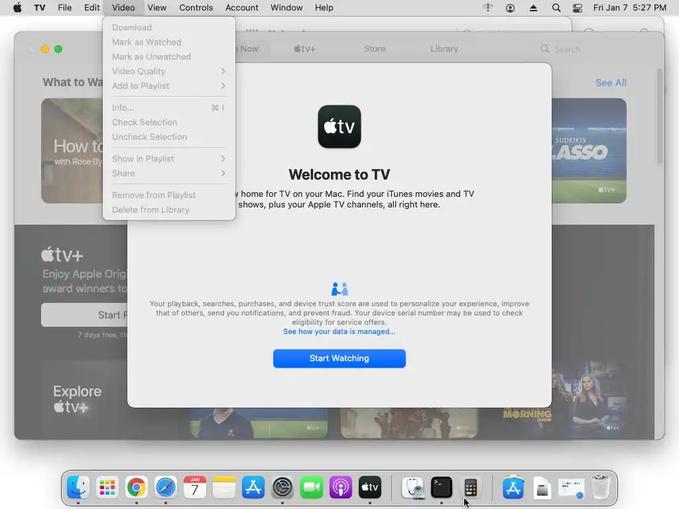Open the Morning Show thumbnail
This screenshot has height=509, width=679.
[x=566, y=398]
